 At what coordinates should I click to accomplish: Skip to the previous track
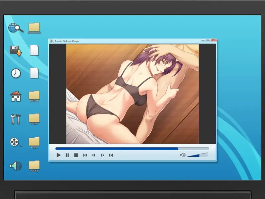(x=85, y=155)
